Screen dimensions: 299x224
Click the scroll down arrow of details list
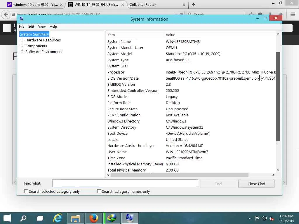(x=278, y=170)
